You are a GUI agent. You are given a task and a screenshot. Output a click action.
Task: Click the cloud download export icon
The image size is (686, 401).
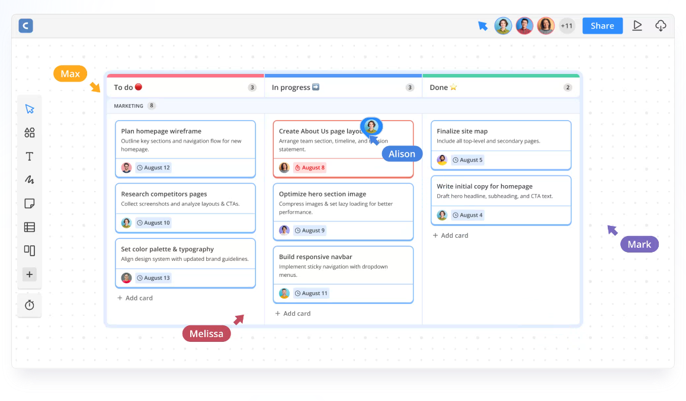click(661, 26)
